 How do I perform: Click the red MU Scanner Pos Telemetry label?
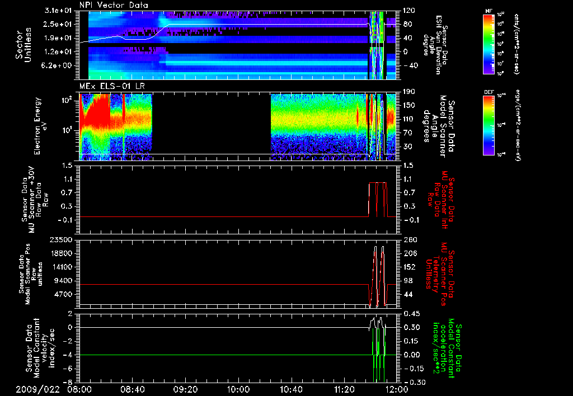pyautogui.click(x=440, y=274)
